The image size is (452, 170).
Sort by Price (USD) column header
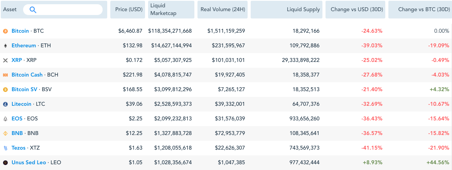coord(128,10)
